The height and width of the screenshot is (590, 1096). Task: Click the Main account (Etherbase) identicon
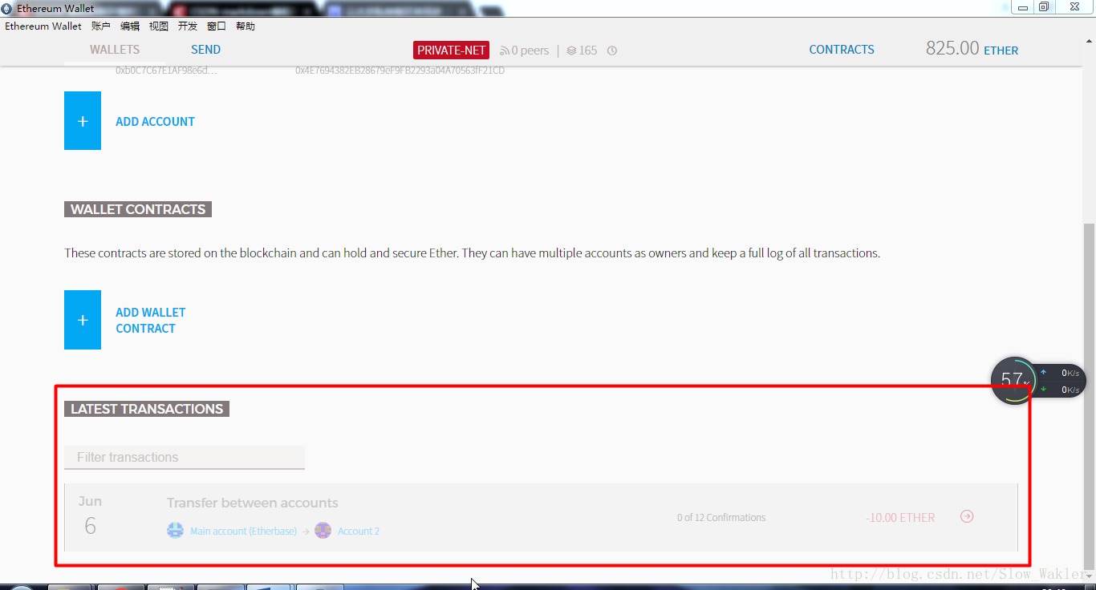[175, 530]
